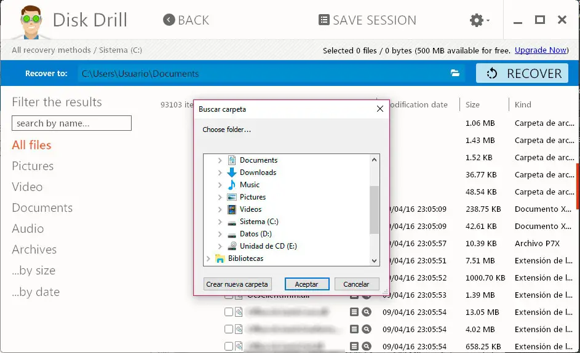Click the browse folder icon in Recover to bar

point(455,73)
